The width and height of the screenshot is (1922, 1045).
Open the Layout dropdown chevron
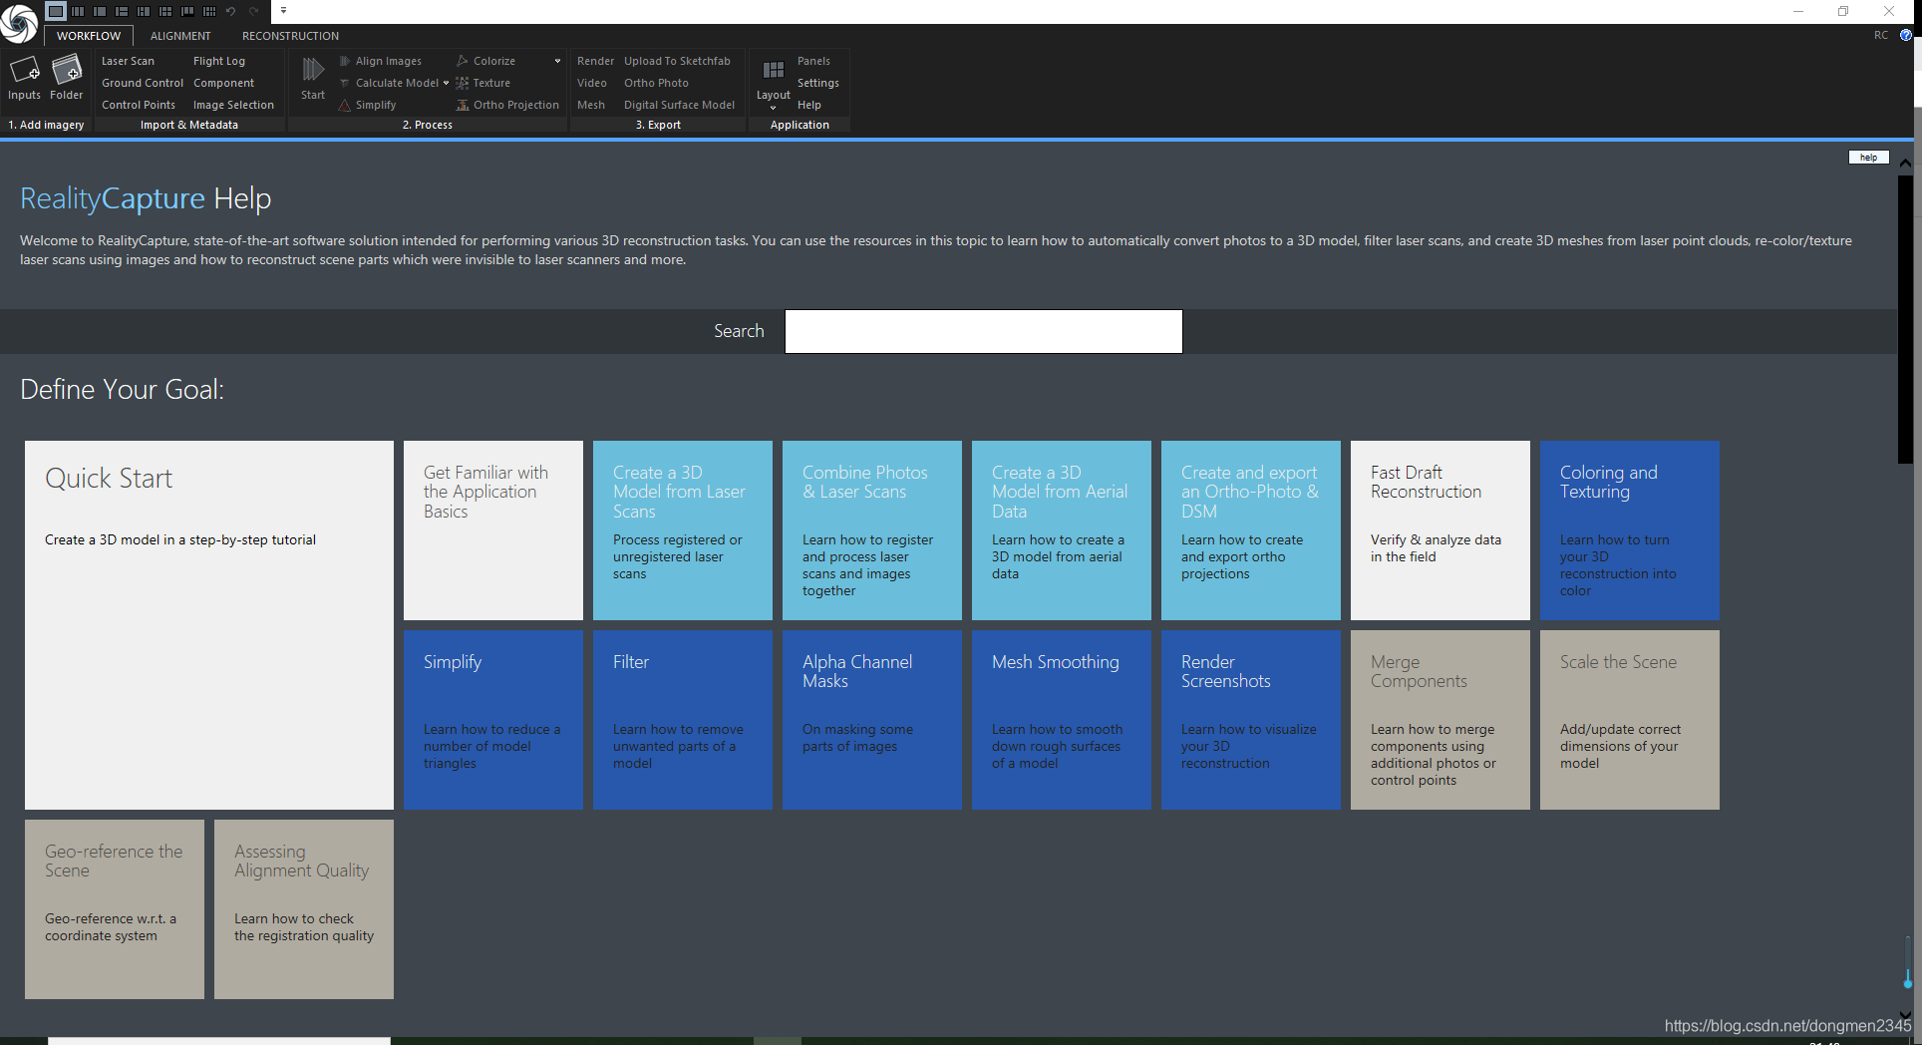[773, 107]
